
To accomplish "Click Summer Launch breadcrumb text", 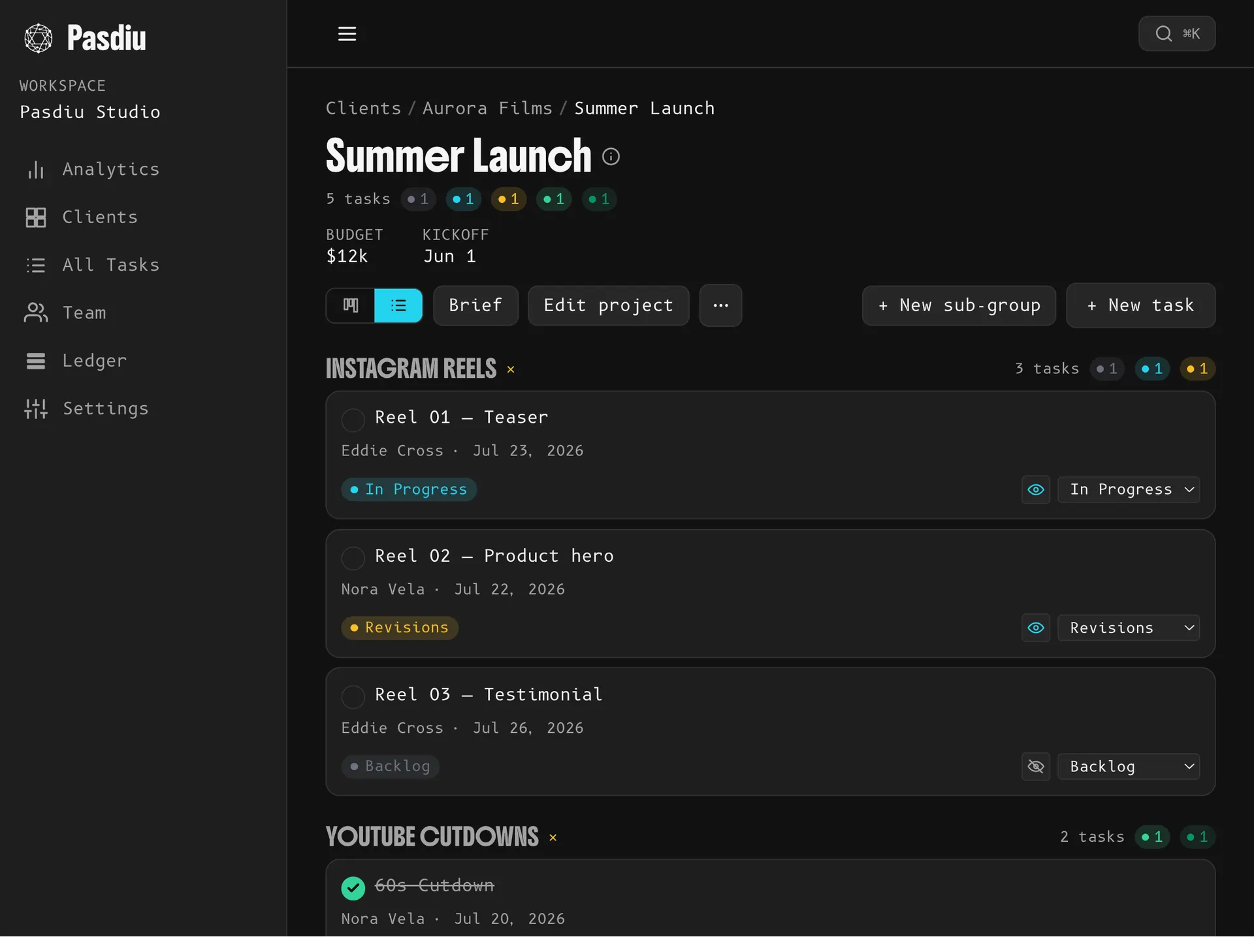I will click(644, 108).
